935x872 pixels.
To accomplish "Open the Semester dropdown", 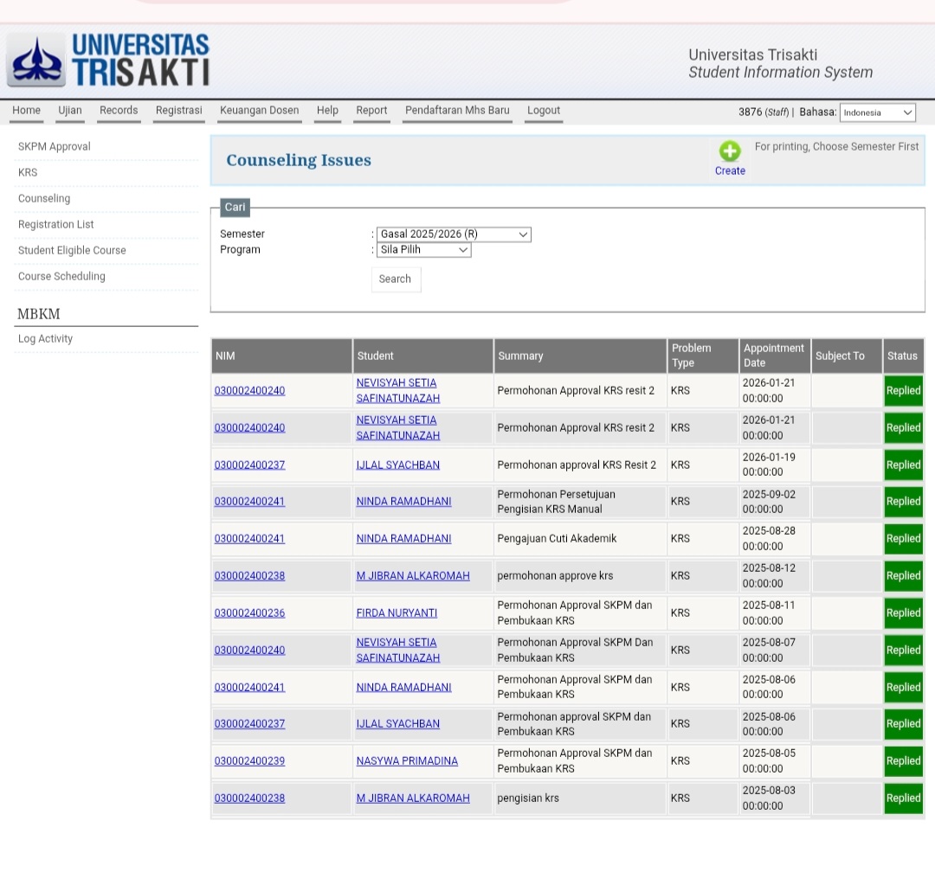I will (454, 234).
